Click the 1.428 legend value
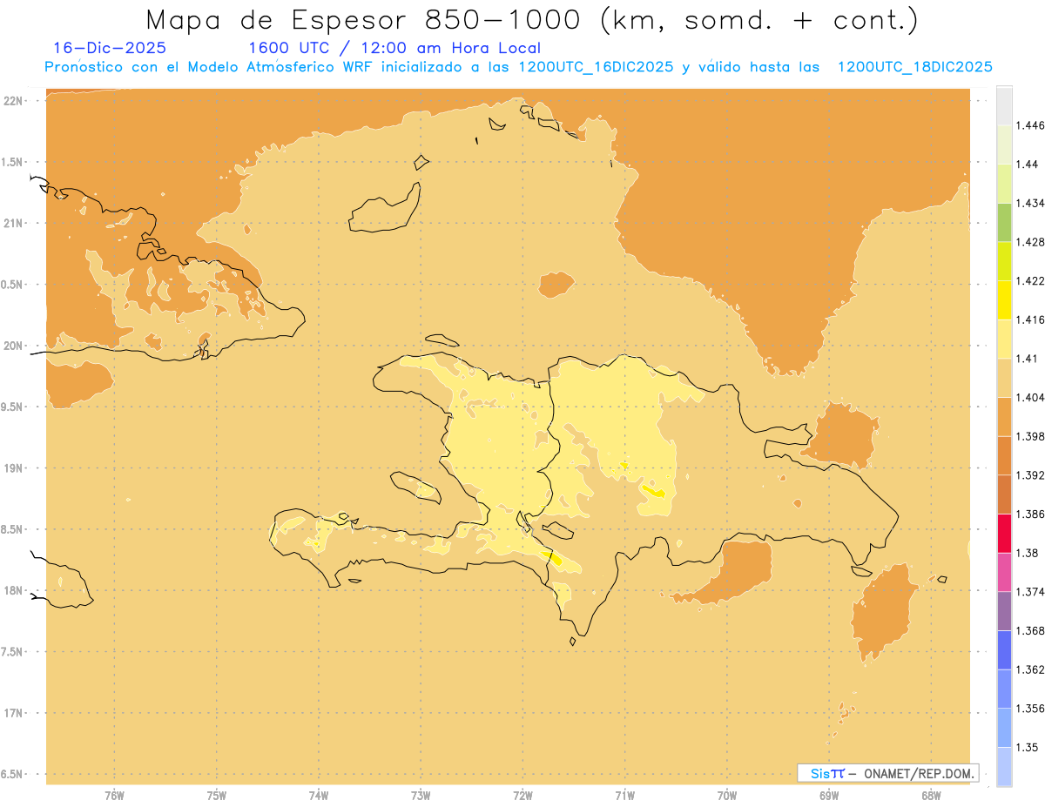 [1030, 242]
